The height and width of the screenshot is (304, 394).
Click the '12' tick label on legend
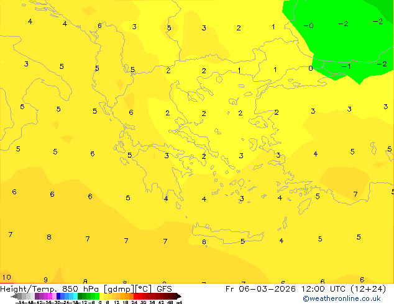click(116, 302)
